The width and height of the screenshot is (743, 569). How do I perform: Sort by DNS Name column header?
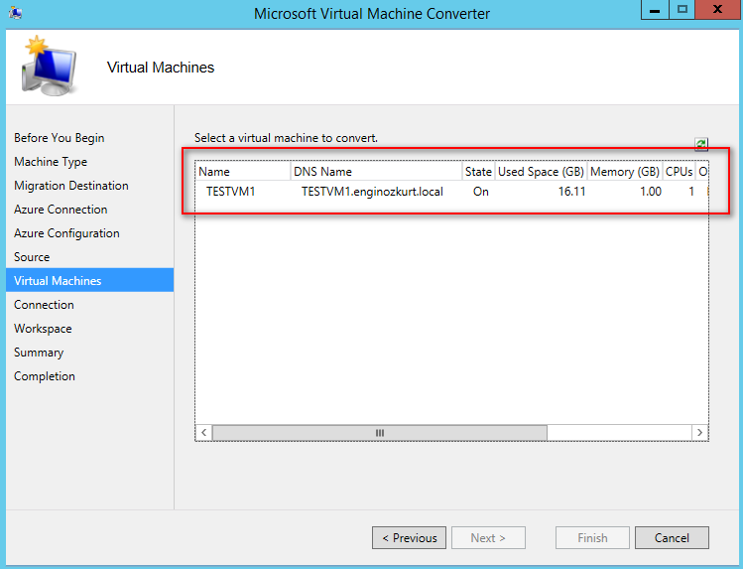click(376, 171)
